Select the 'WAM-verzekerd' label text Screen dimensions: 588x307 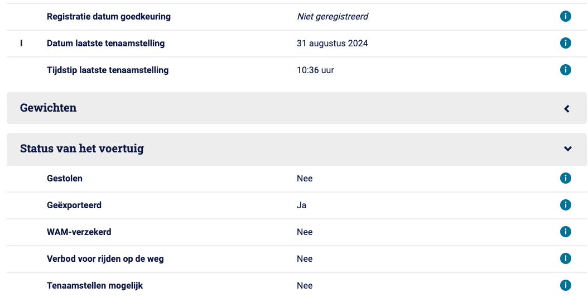pyautogui.click(x=79, y=232)
